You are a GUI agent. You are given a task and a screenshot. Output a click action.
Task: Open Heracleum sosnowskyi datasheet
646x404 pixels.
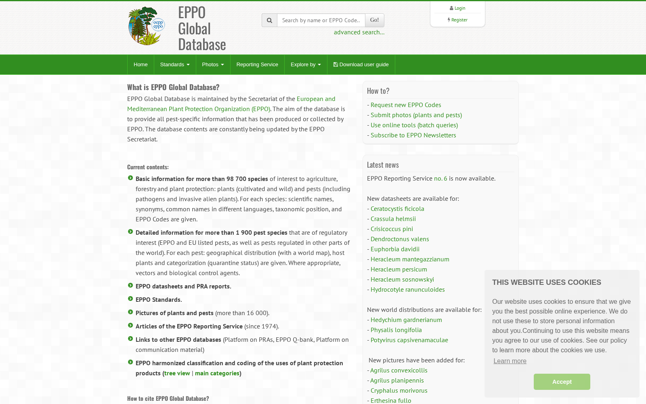pos(402,279)
